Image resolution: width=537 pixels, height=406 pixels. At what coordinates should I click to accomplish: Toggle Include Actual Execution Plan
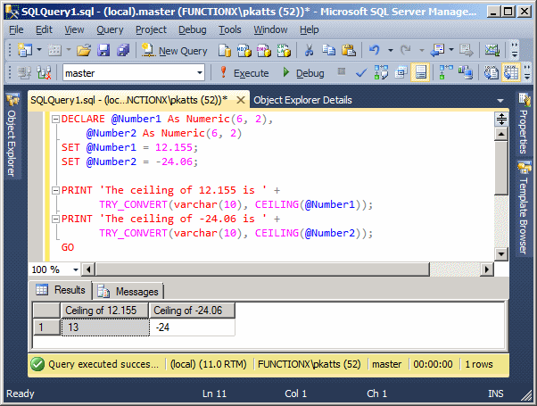pos(445,72)
